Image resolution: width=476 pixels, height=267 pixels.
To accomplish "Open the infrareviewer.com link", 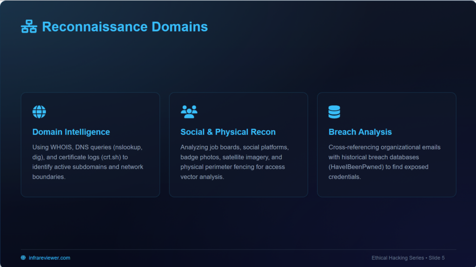I will 49,258.
